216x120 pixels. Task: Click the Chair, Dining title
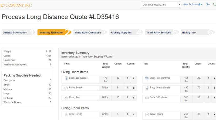tap(76, 114)
